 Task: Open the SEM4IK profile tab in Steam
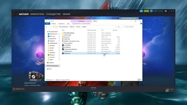tap(66, 14)
